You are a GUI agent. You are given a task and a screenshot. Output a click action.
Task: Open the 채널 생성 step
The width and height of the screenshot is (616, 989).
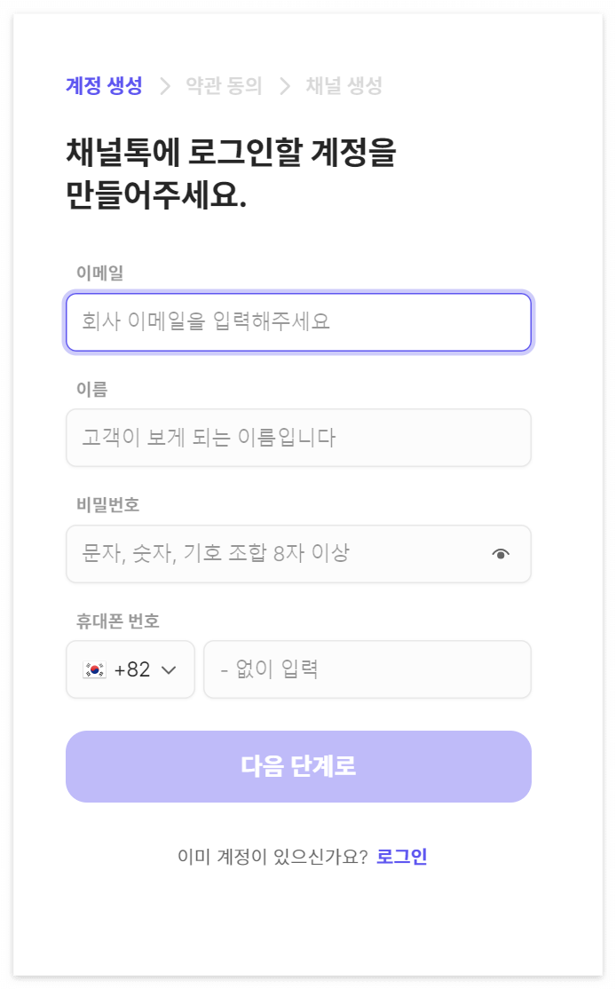(x=344, y=86)
